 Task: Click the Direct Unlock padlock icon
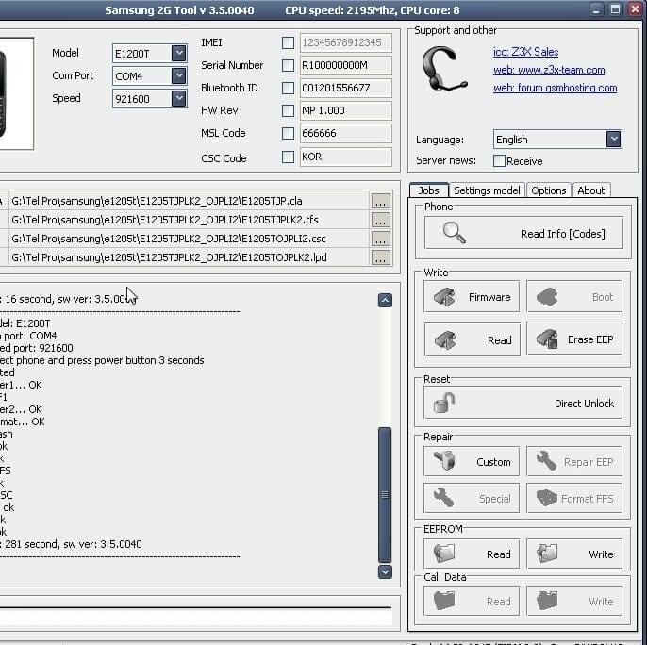[444, 403]
